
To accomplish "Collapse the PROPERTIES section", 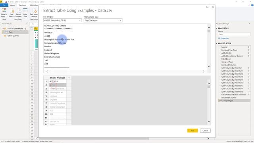I will (217, 28).
